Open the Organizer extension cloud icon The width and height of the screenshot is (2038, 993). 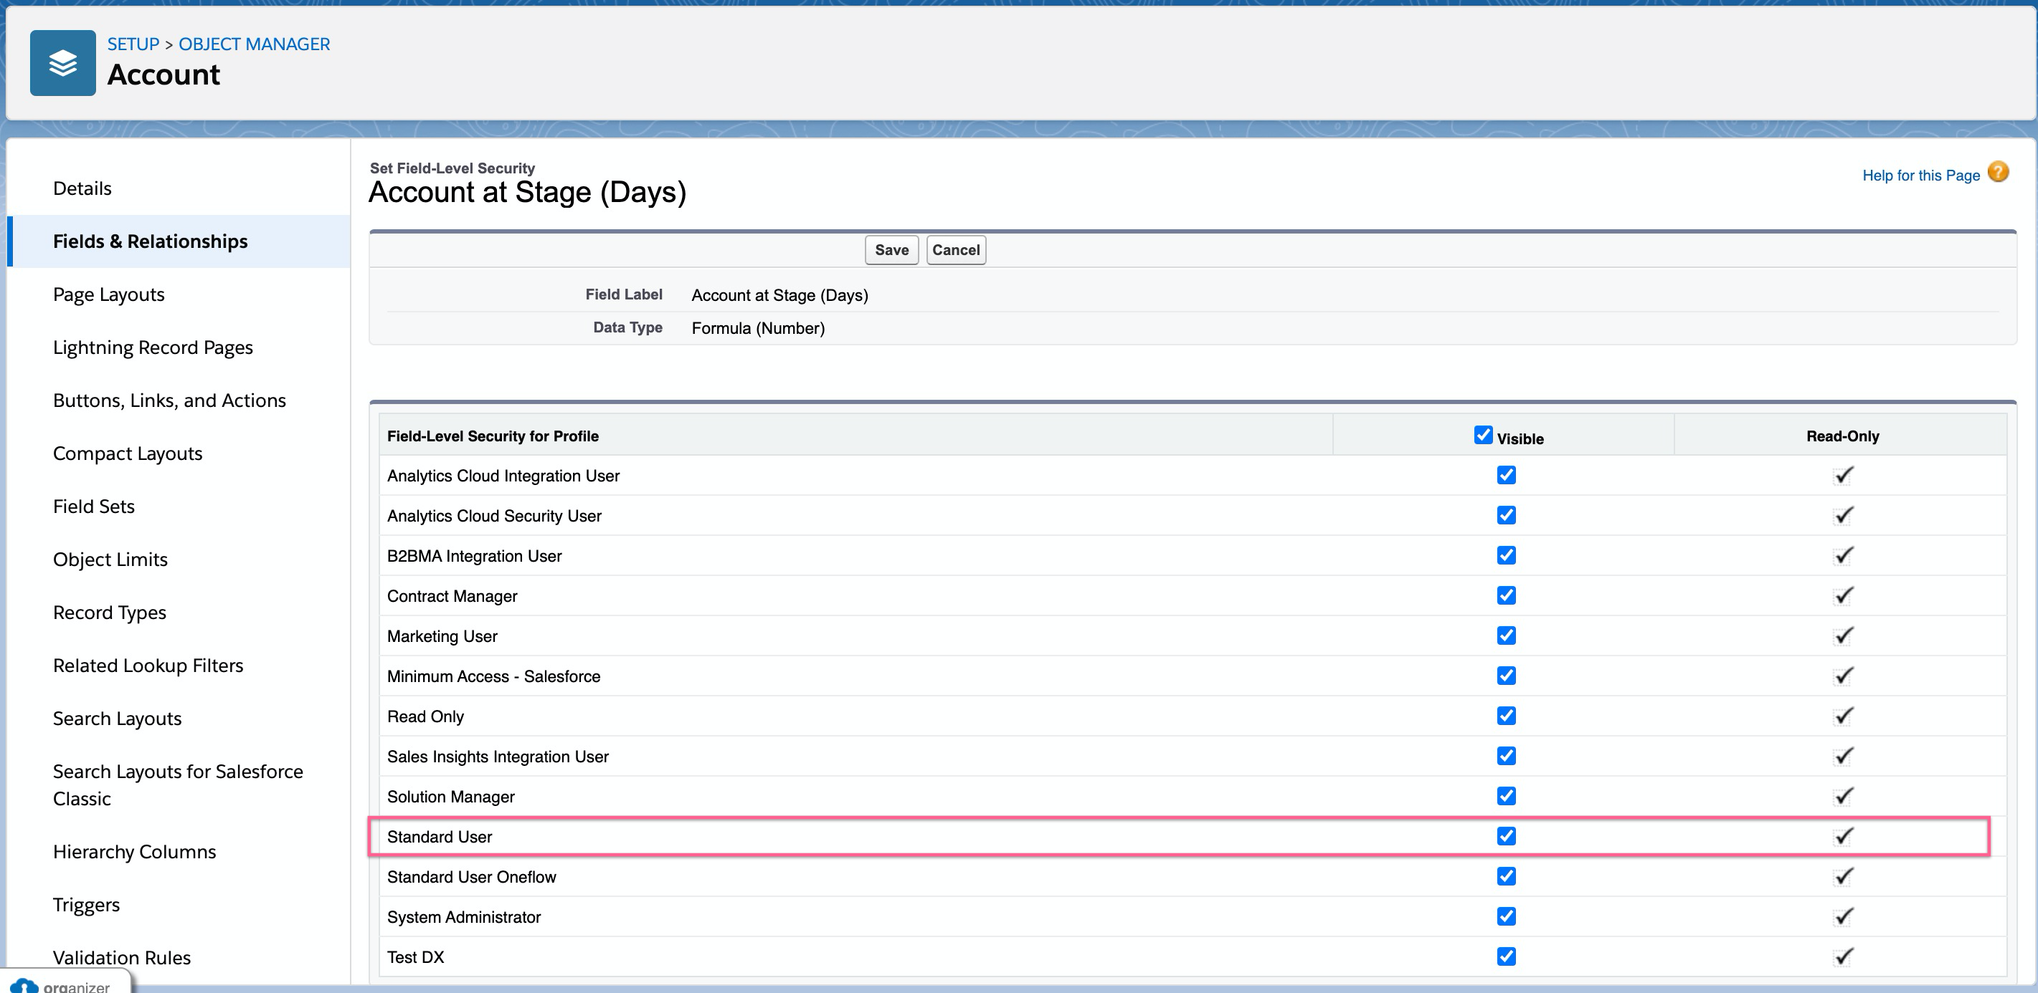24,986
